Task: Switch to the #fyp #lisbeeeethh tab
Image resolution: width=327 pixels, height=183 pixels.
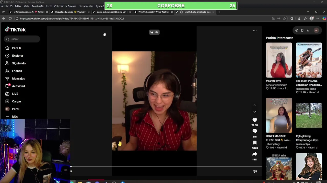Action: [153, 12]
